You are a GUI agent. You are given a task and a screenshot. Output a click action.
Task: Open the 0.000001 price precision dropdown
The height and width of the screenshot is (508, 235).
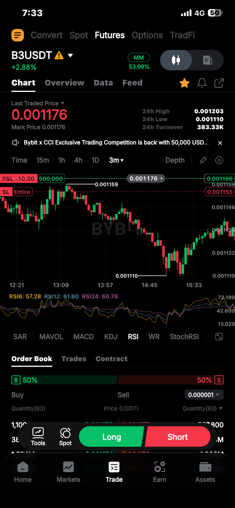point(204,395)
